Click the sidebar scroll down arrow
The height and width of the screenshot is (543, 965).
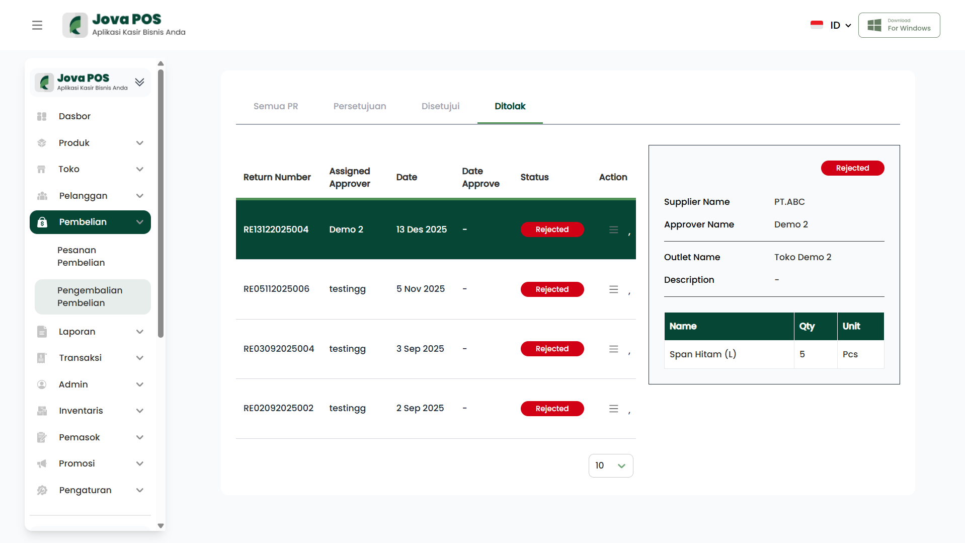[160, 525]
